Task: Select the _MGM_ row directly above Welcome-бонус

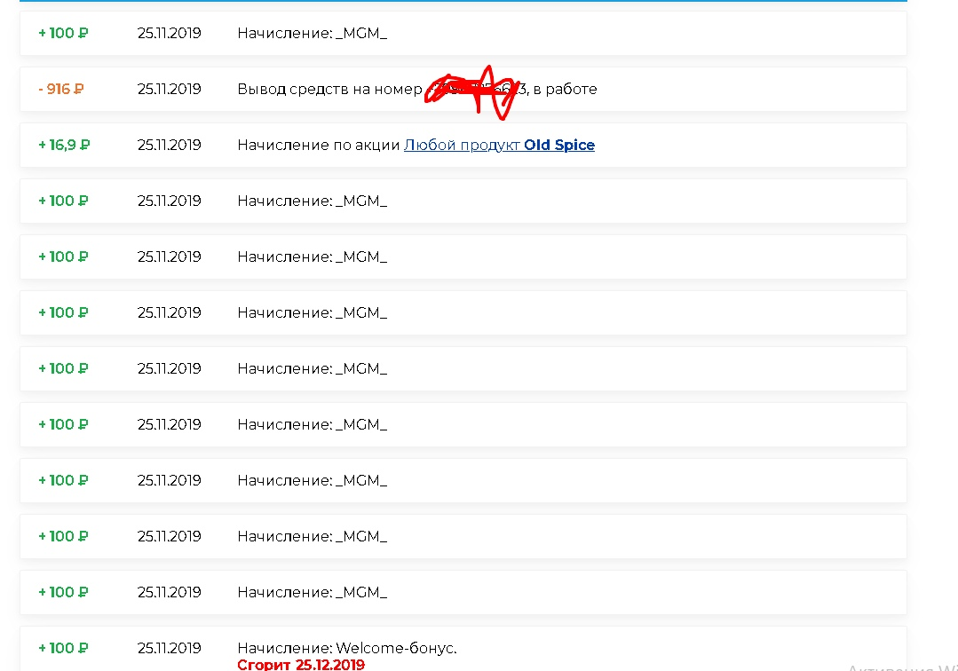Action: 463,592
